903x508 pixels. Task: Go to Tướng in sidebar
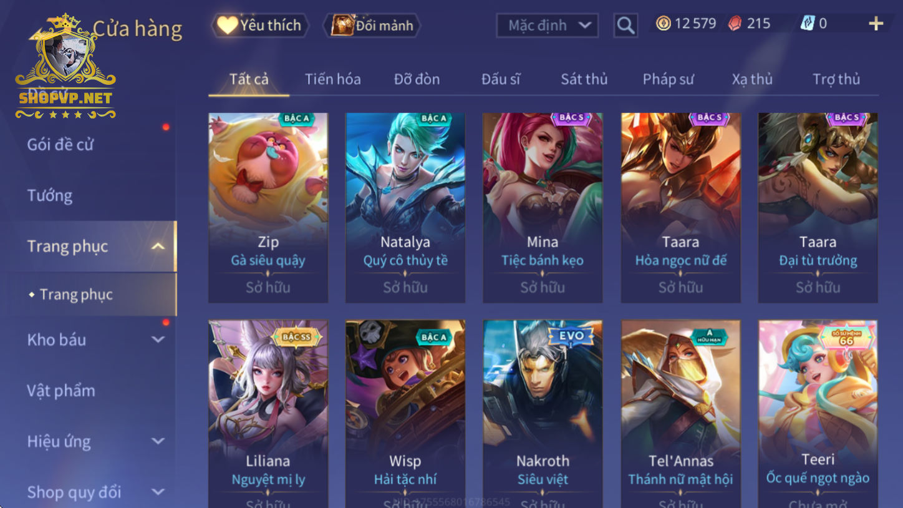coord(50,195)
